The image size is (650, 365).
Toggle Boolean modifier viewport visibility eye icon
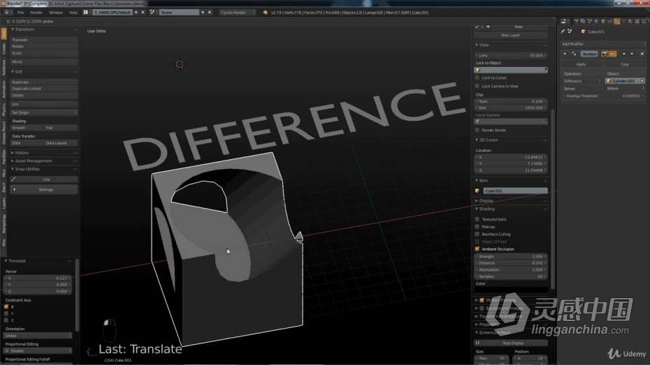click(612, 54)
